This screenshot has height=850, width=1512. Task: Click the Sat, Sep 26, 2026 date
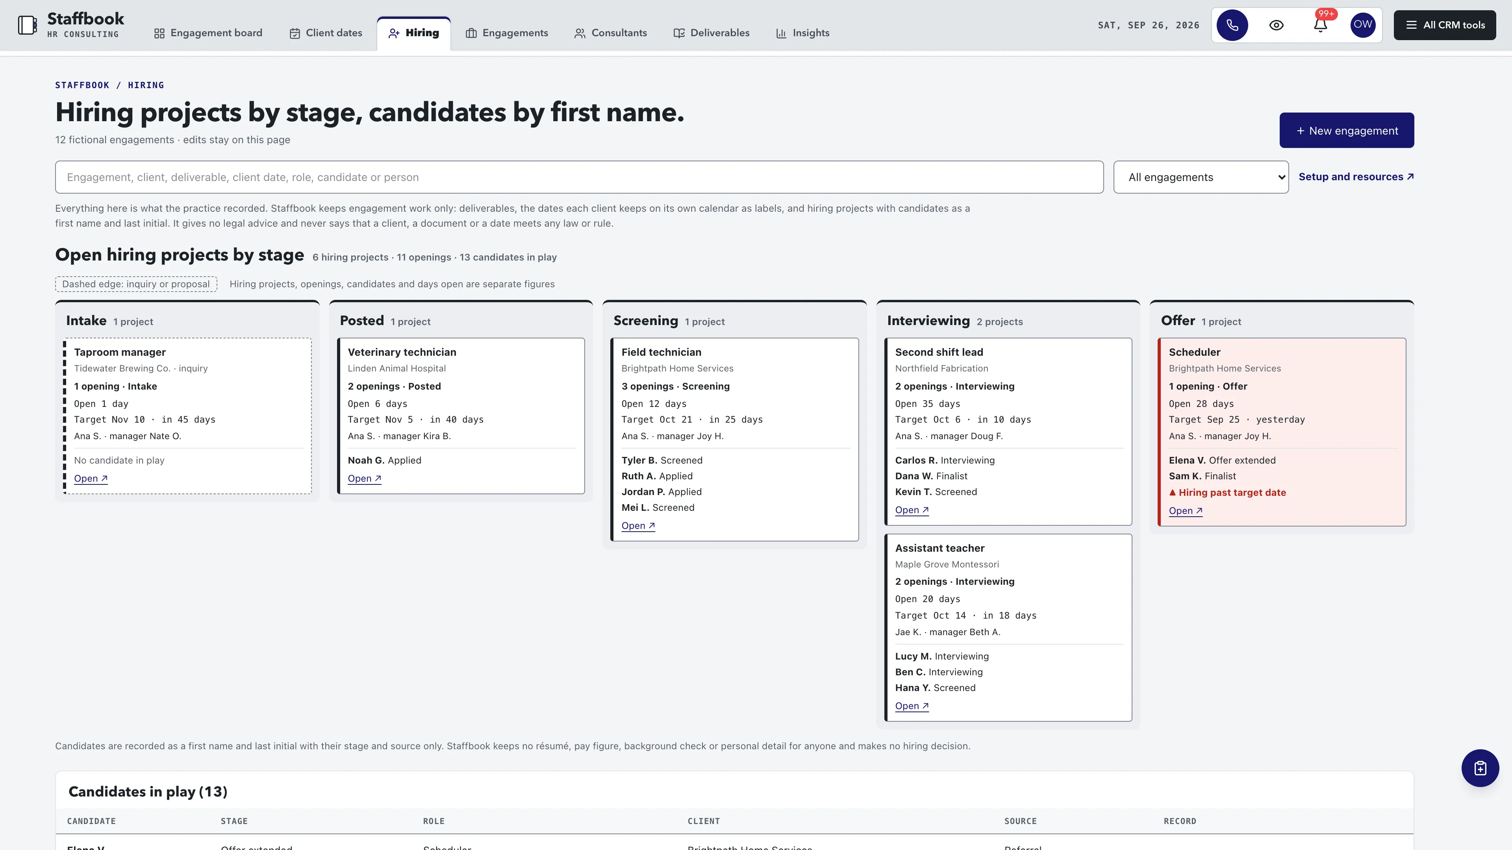pos(1148,25)
